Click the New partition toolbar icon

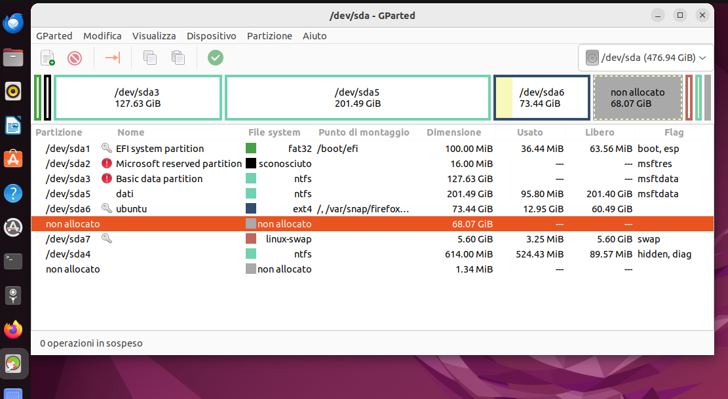point(47,58)
